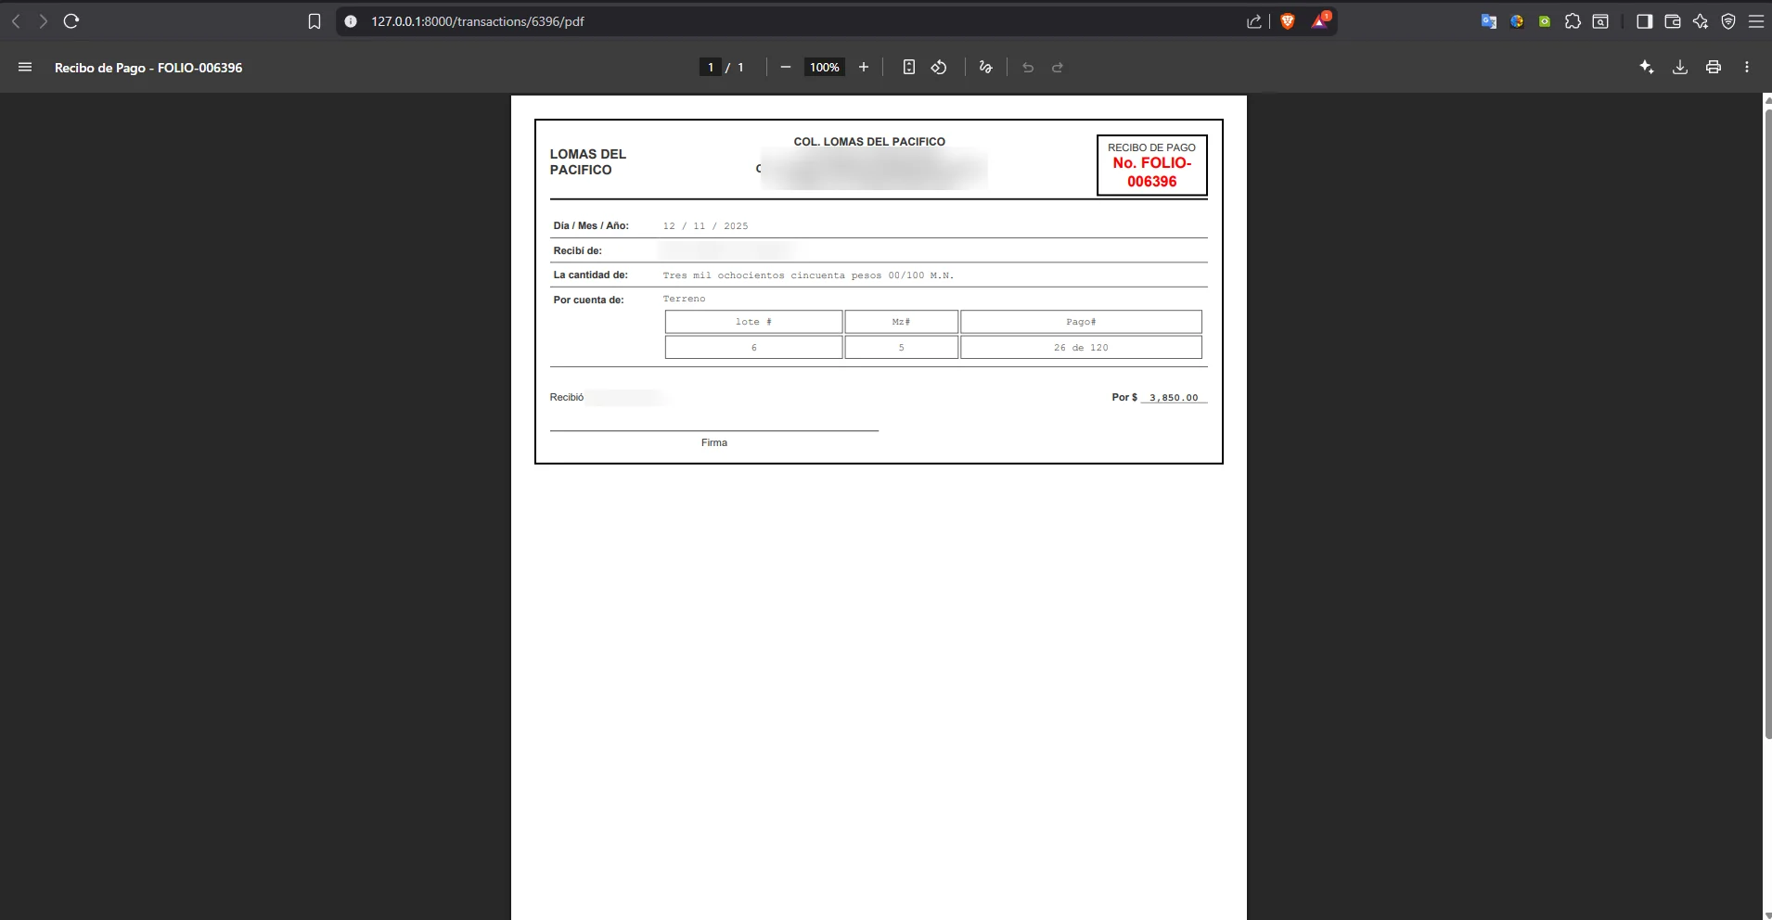Download the PDF receipt
1772x920 pixels.
click(1680, 67)
